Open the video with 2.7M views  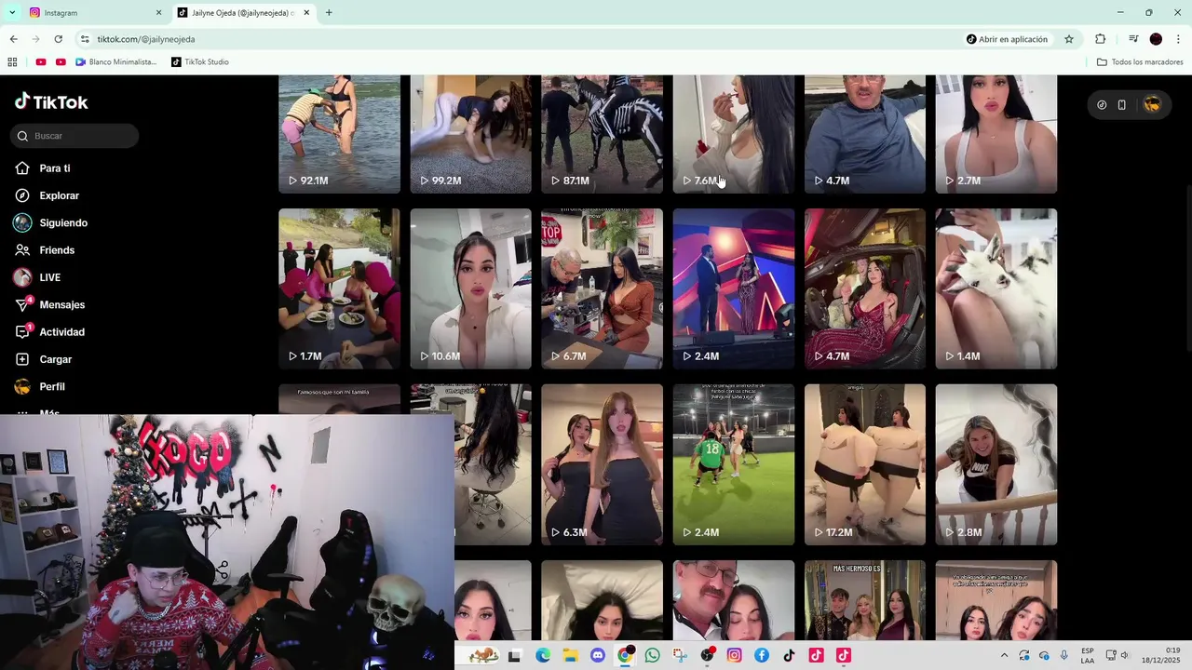click(x=996, y=134)
